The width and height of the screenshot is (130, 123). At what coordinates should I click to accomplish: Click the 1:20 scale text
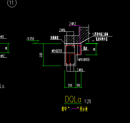(87, 102)
